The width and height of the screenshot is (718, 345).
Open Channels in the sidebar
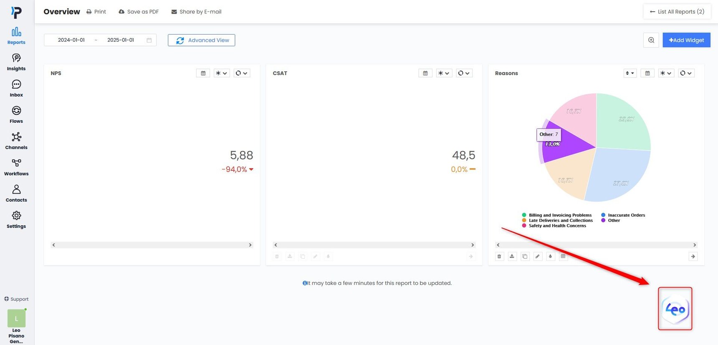click(16, 141)
